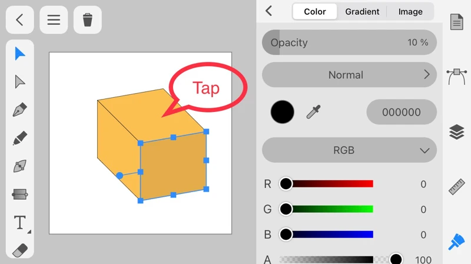The image size is (471, 264).
Task: Select the Pen tool
Action: pos(20,110)
